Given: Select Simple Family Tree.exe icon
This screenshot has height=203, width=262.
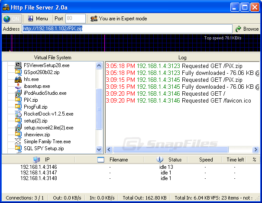Looking at the screenshot, I should pos(18,142).
